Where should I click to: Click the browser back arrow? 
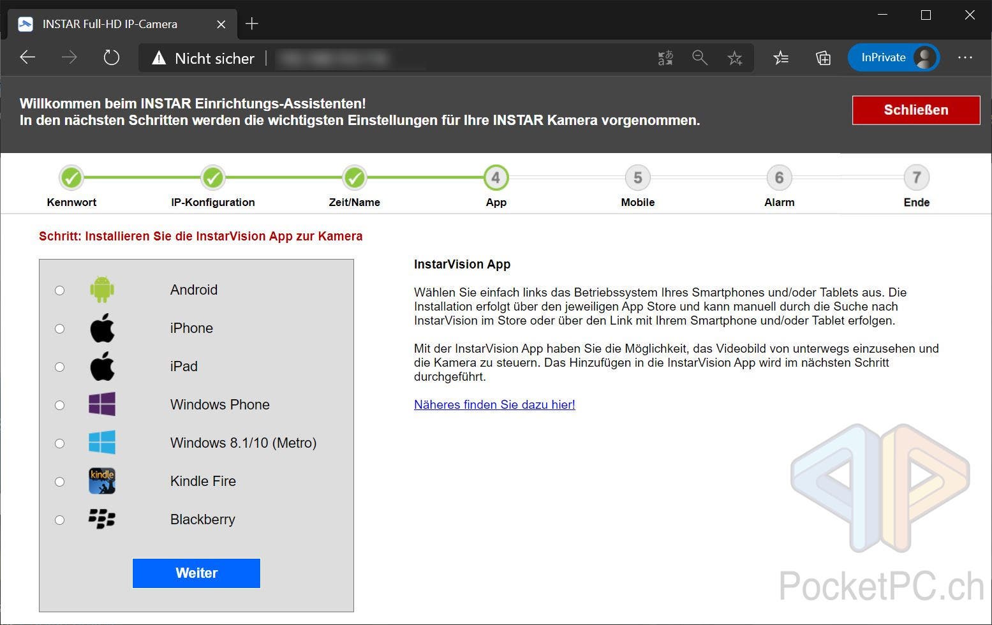(x=27, y=57)
